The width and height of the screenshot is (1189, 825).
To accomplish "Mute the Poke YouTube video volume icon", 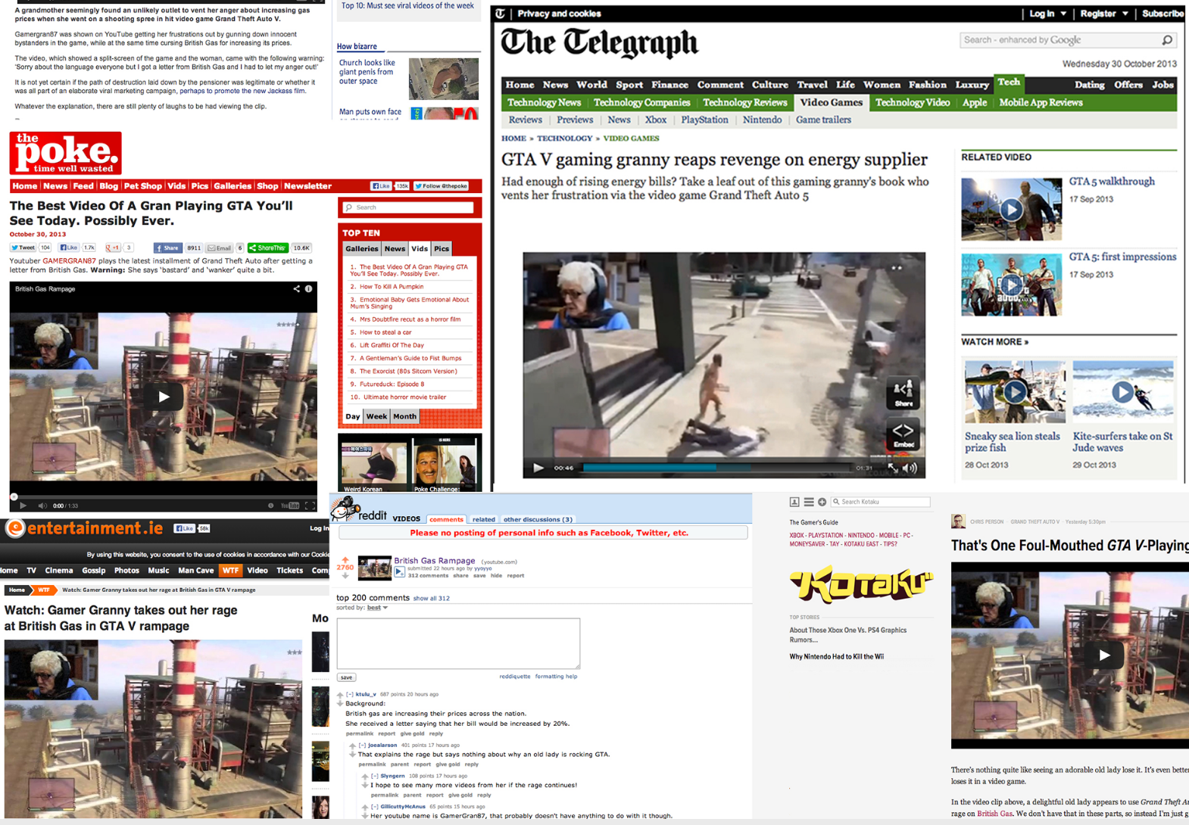I will tap(42, 506).
